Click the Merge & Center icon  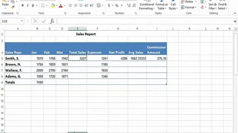coord(99,6)
